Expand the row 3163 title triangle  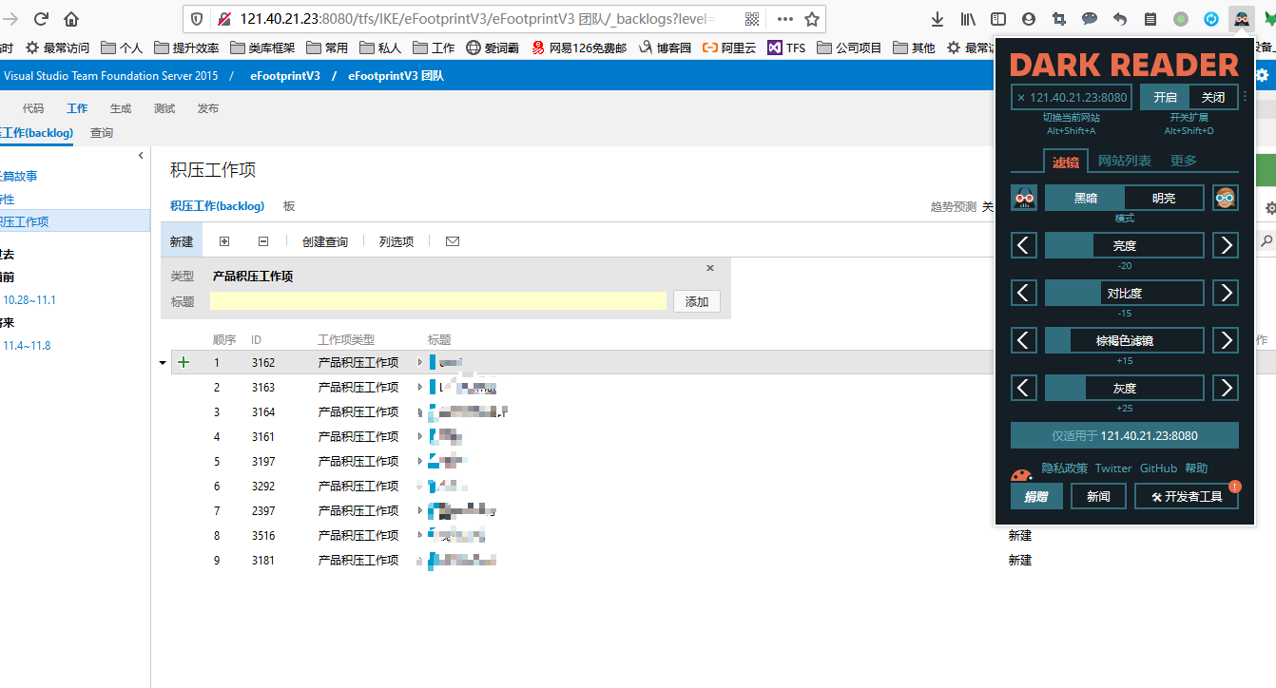420,387
